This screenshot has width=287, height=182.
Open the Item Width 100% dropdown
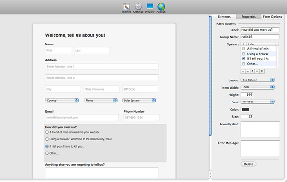257,87
